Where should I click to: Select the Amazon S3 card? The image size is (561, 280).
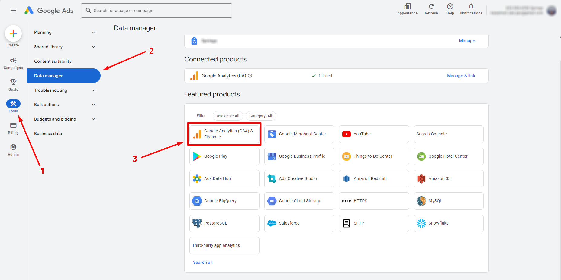[449, 179]
